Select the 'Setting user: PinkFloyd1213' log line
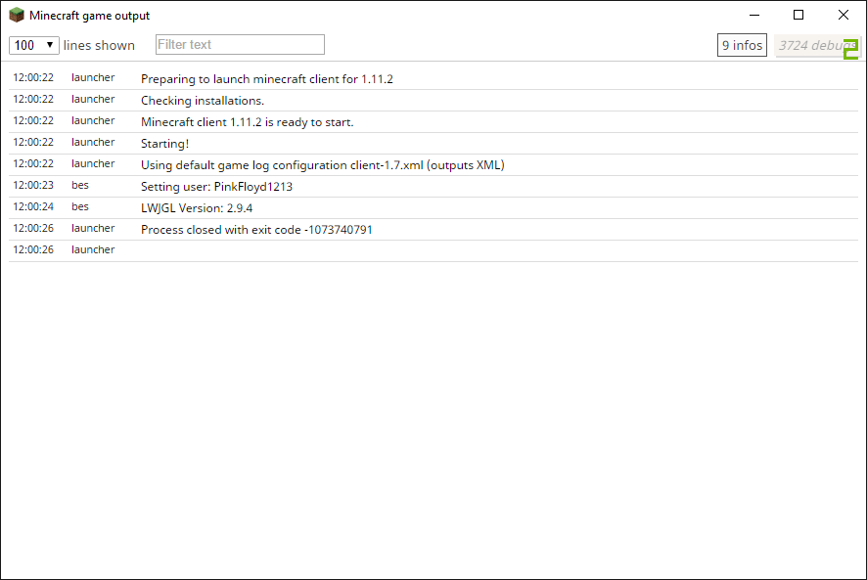This screenshot has width=867, height=580. point(217,187)
